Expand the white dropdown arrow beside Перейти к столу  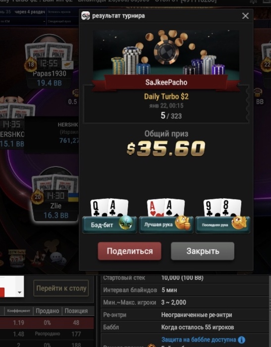click(20, 292)
